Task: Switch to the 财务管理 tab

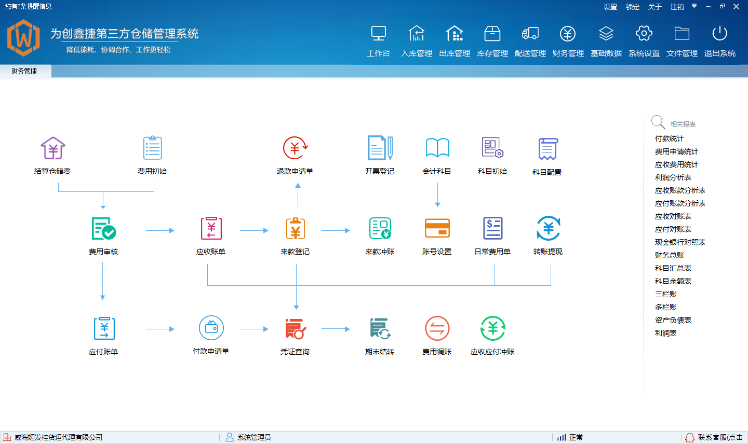Action: (24, 71)
